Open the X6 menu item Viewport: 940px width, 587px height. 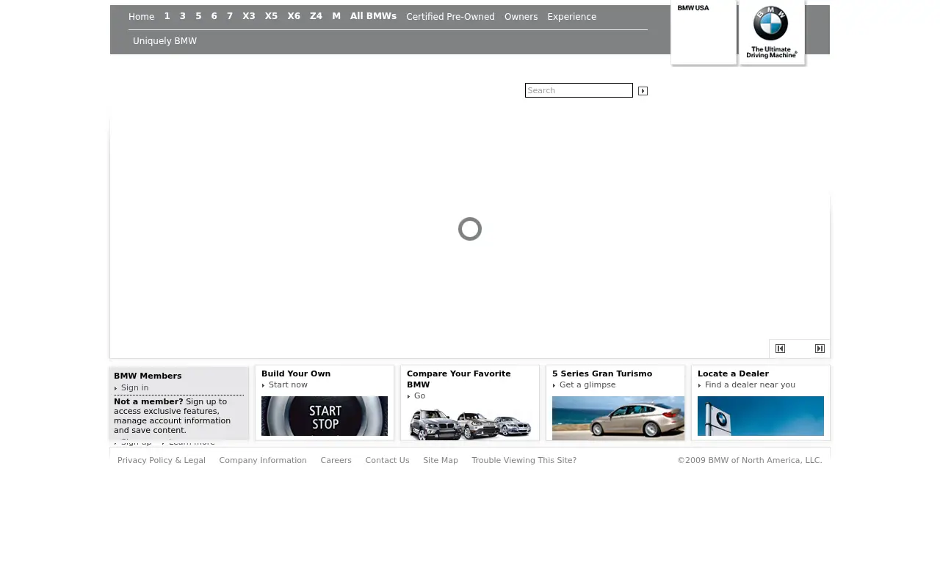click(x=294, y=16)
